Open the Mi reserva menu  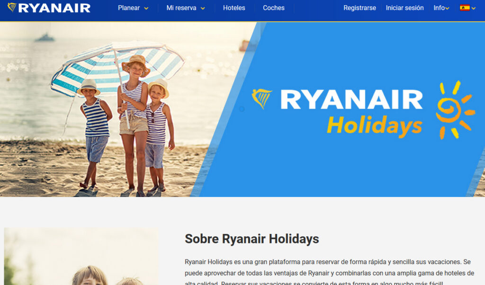pos(181,8)
